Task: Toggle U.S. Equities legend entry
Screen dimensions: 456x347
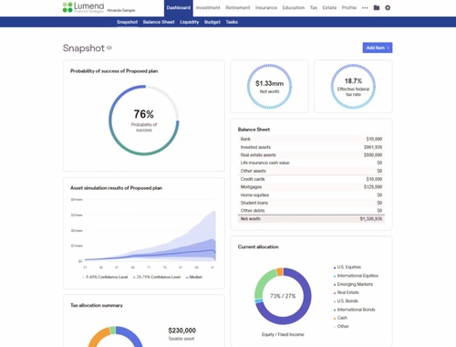Action: [x=347, y=267]
